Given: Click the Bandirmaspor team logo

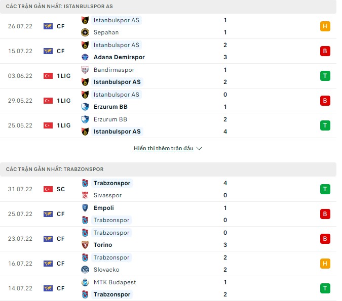Looking at the screenshot, I should pos(85,70).
